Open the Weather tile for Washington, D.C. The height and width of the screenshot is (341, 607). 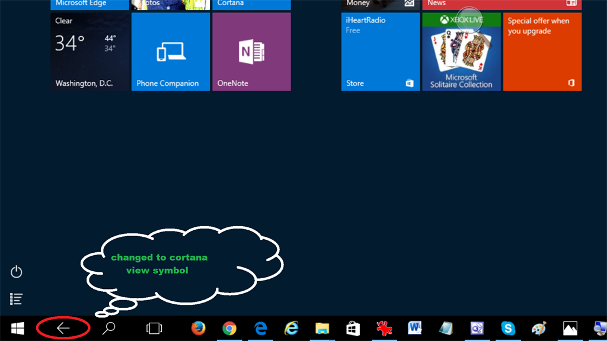[x=90, y=52]
